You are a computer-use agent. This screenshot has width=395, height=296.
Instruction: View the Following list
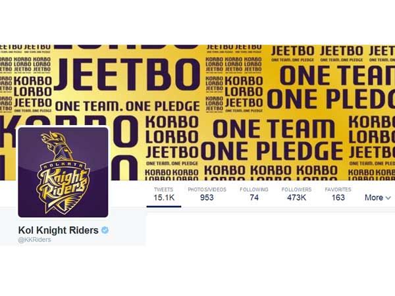click(254, 194)
